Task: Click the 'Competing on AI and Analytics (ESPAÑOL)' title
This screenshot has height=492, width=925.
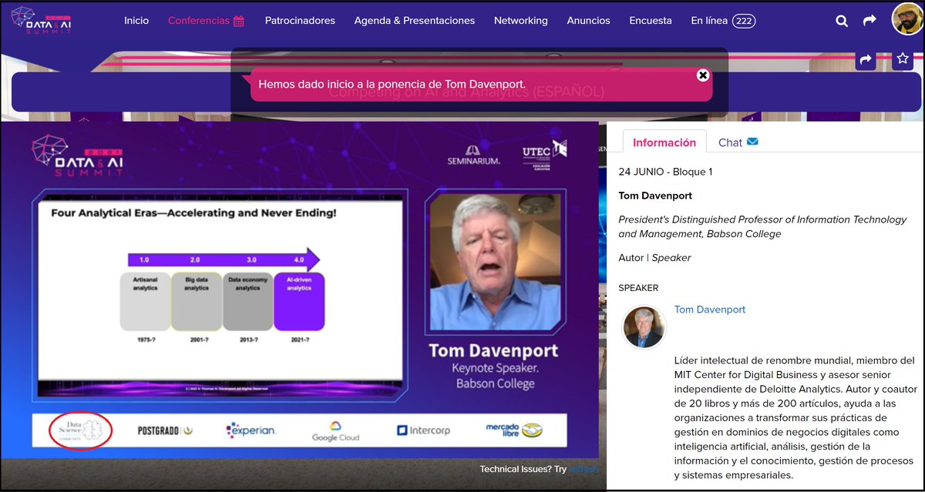Action: (x=466, y=92)
